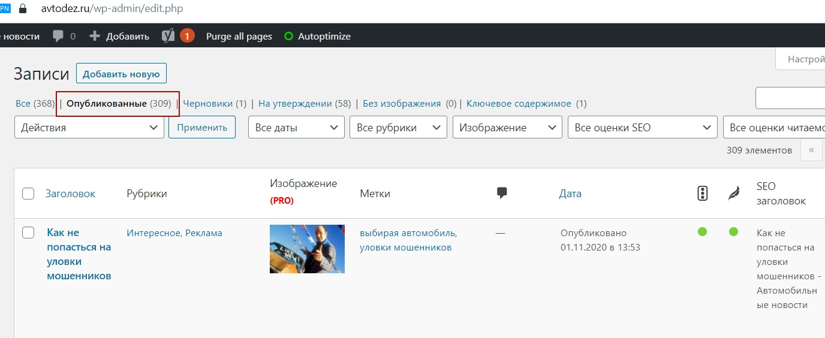This screenshot has height=338, width=825.
Task: Click the green SEO score dot of the post
Action: coord(703,232)
